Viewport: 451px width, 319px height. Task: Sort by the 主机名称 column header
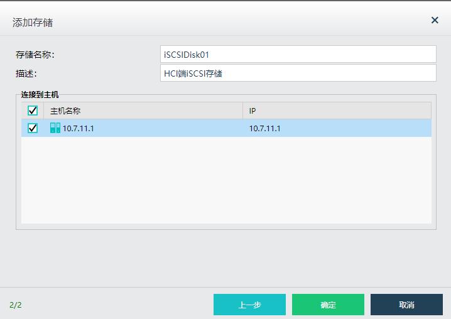(x=144, y=111)
